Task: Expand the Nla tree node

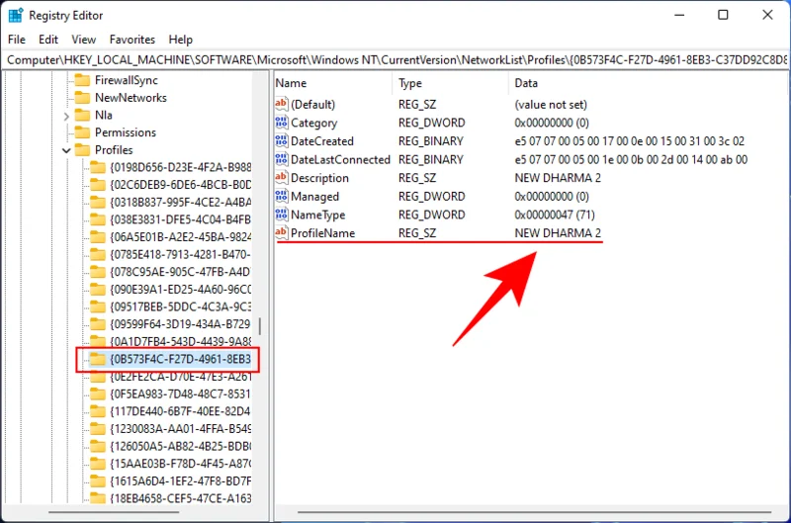Action: pos(66,115)
